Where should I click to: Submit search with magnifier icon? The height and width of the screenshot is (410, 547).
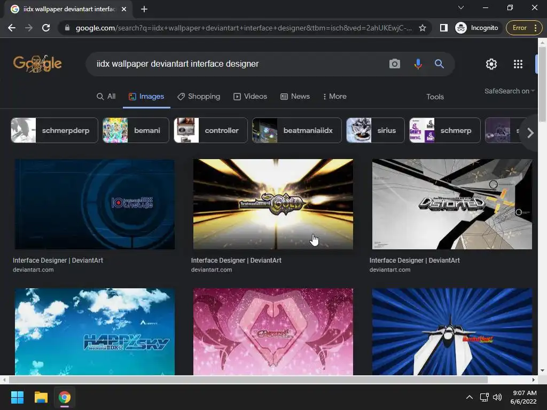coord(439,64)
